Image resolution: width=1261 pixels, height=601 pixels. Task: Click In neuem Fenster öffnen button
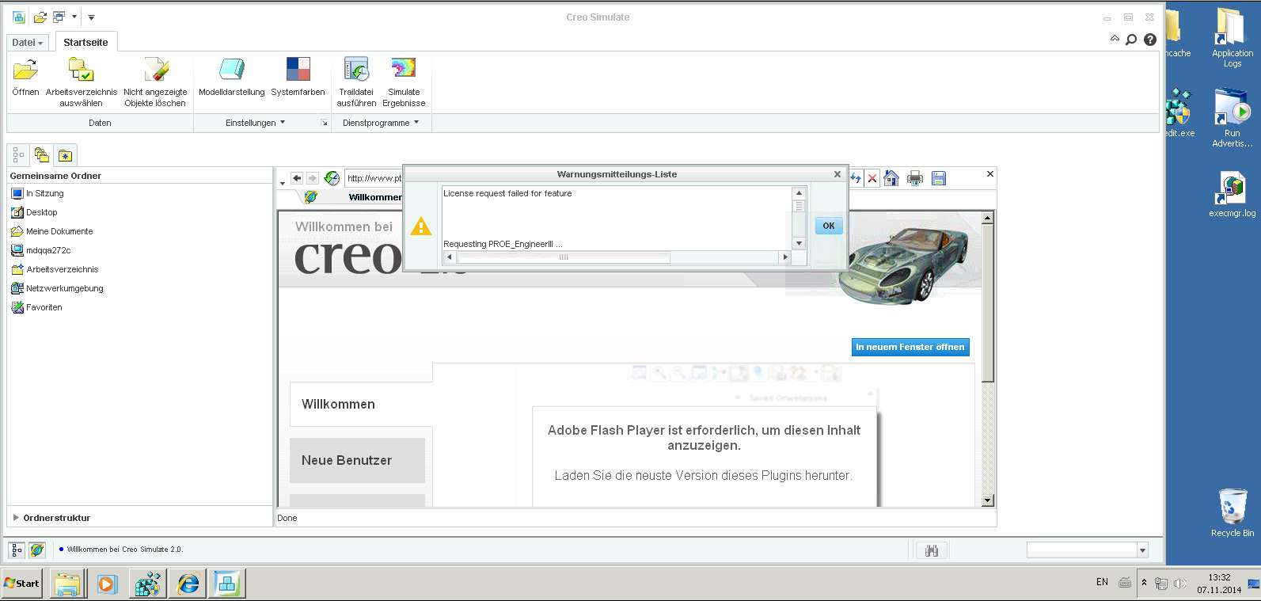910,347
